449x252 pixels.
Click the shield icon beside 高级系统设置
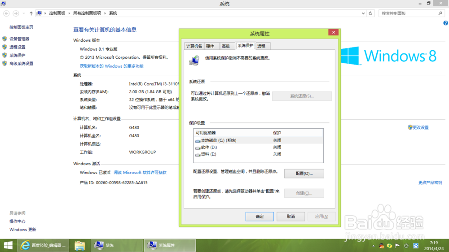click(4, 64)
